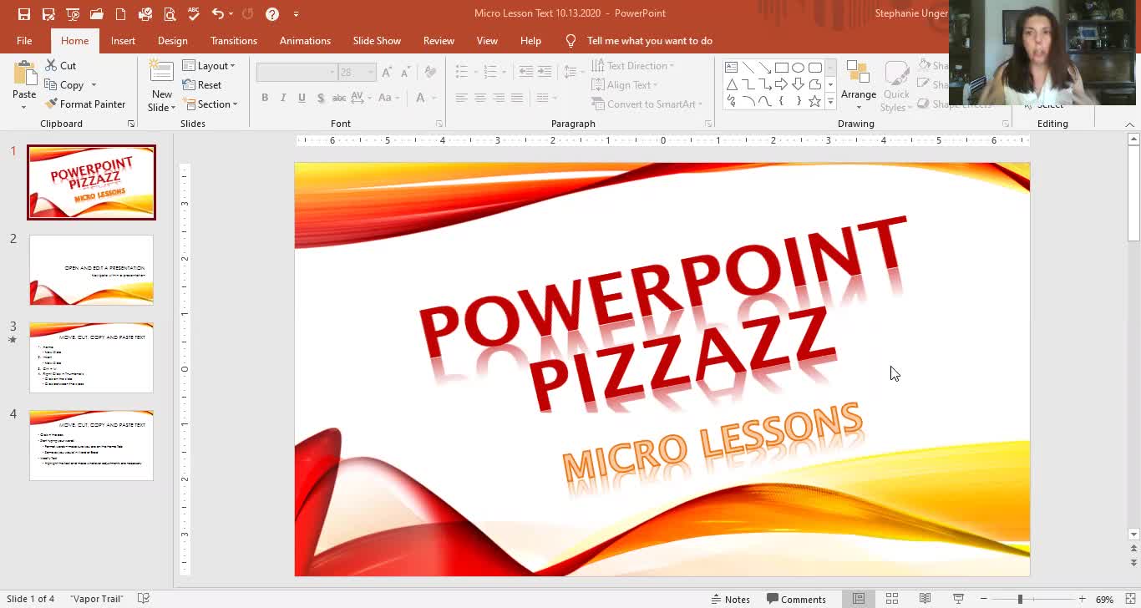The height and width of the screenshot is (608, 1141).
Task: Open the Layout dropdown
Action: (x=209, y=65)
